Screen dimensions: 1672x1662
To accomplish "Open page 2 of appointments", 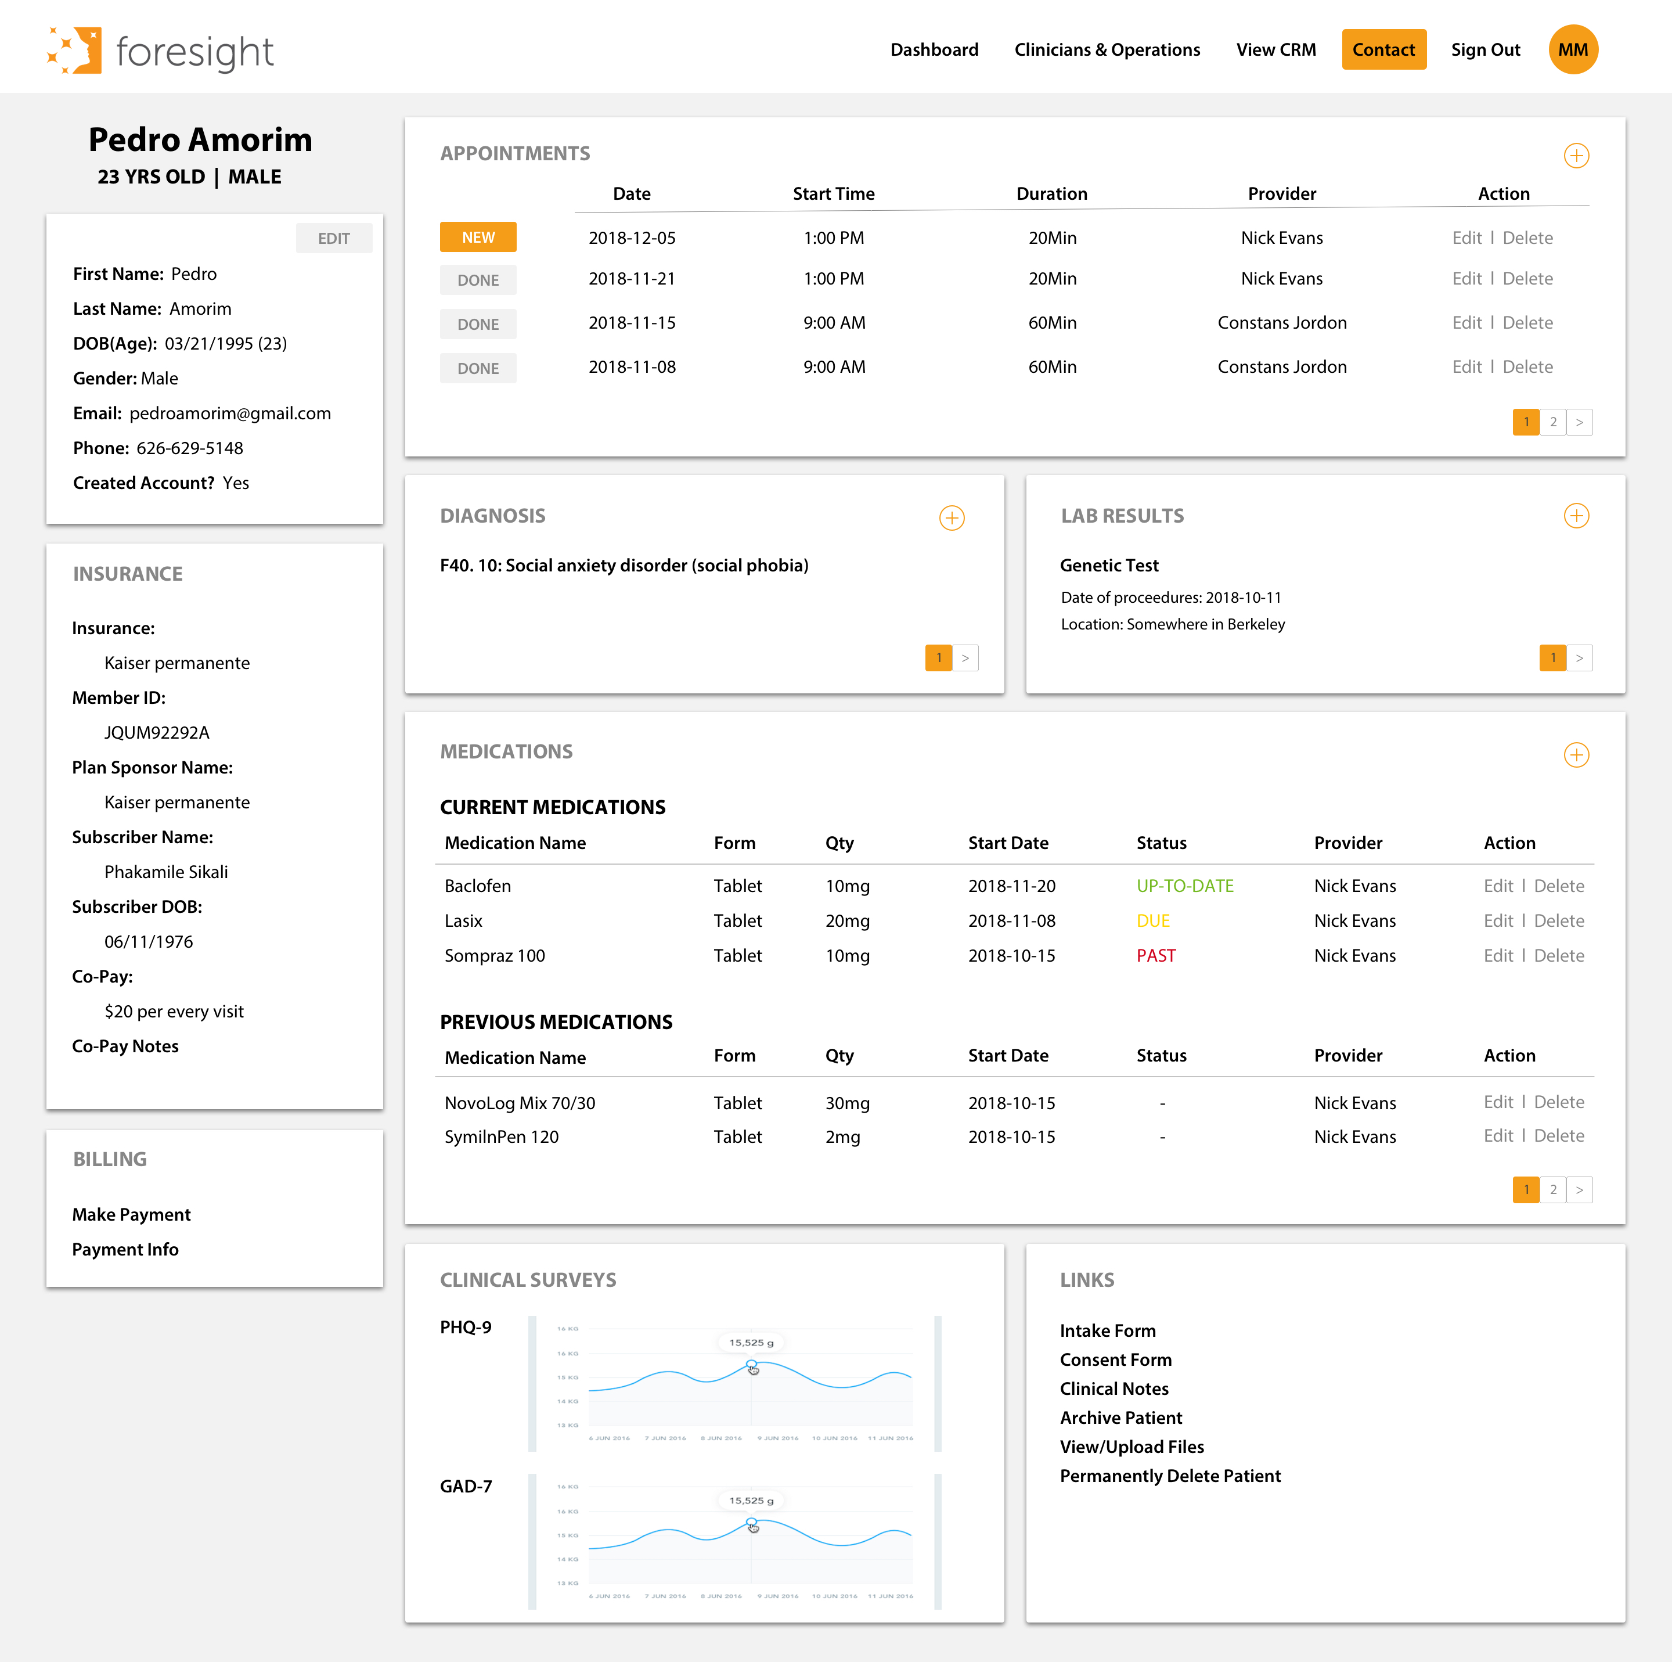I will tap(1554, 422).
